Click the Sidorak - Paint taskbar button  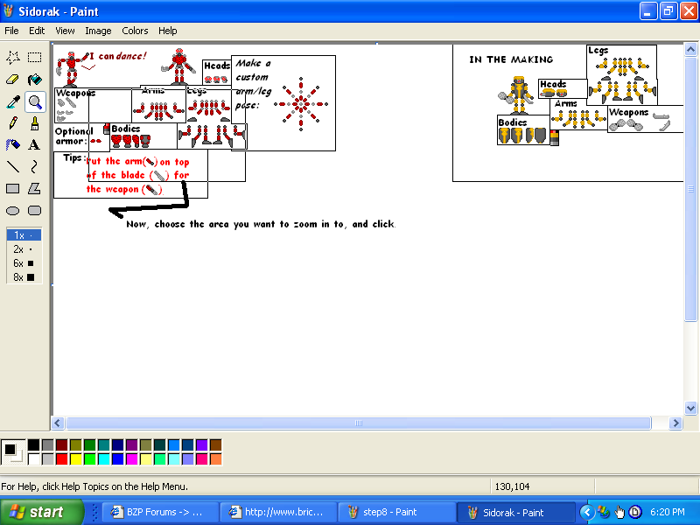pos(515,512)
